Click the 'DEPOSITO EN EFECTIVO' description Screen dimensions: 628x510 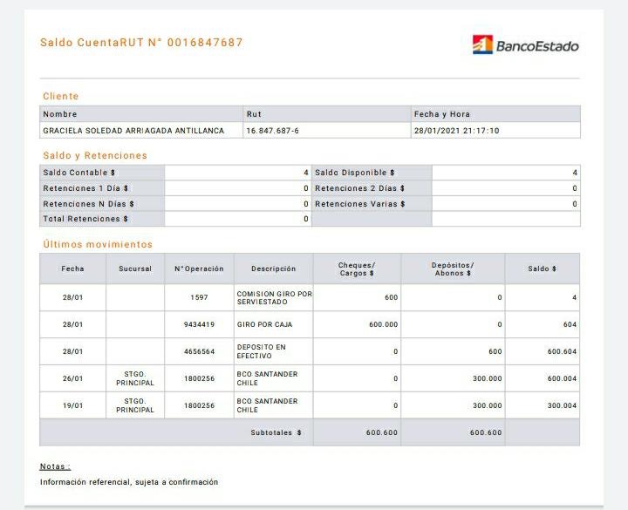[x=261, y=351]
